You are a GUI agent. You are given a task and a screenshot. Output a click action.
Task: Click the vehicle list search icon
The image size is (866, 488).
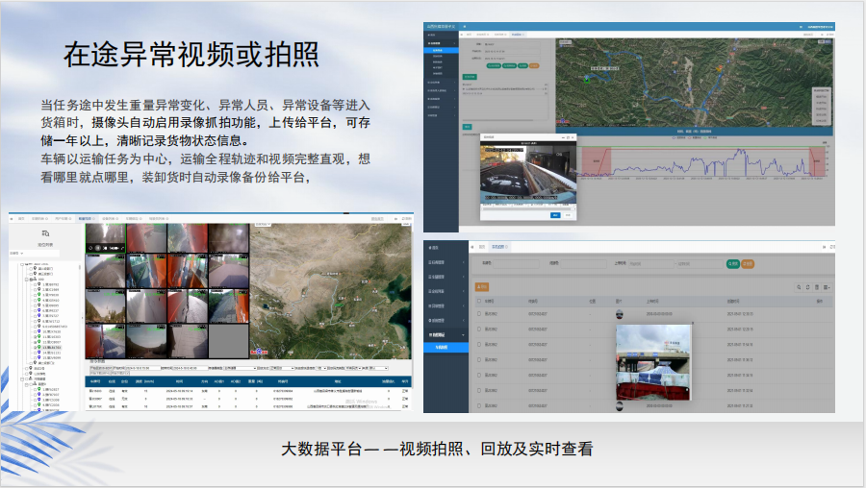[45, 233]
